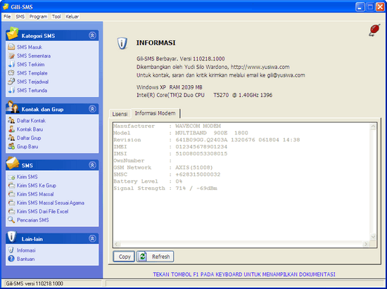Click the Kirim SMS Massal icon
The width and height of the screenshot is (387, 289).
(x=11, y=194)
